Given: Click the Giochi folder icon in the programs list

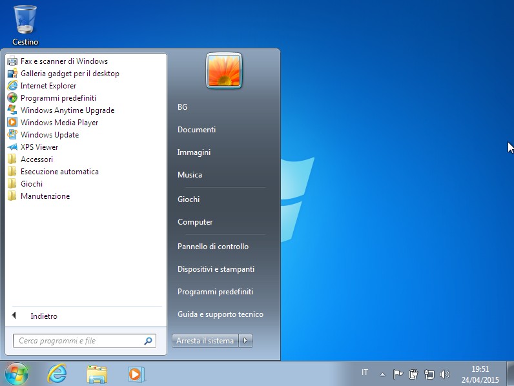Looking at the screenshot, I should 12,184.
